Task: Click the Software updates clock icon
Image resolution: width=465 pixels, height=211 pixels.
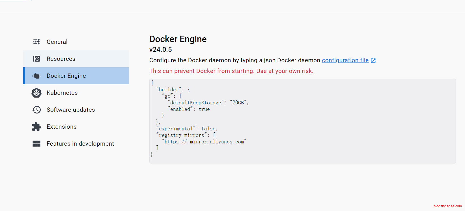Action: coord(36,110)
